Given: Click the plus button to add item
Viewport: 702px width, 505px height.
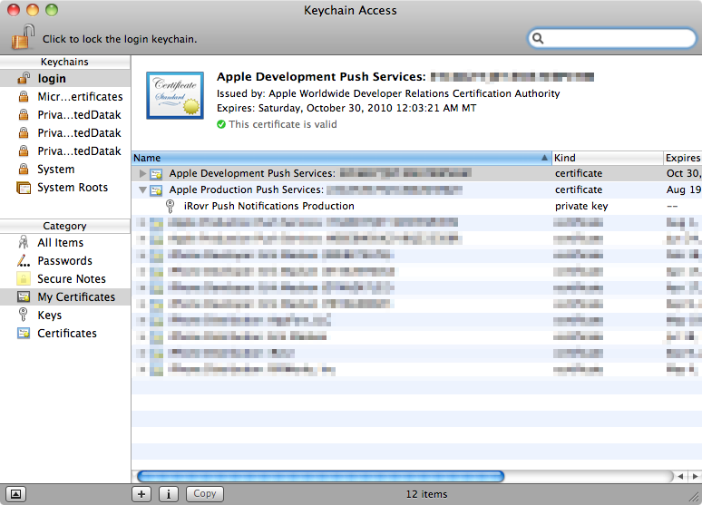Looking at the screenshot, I should (141, 494).
